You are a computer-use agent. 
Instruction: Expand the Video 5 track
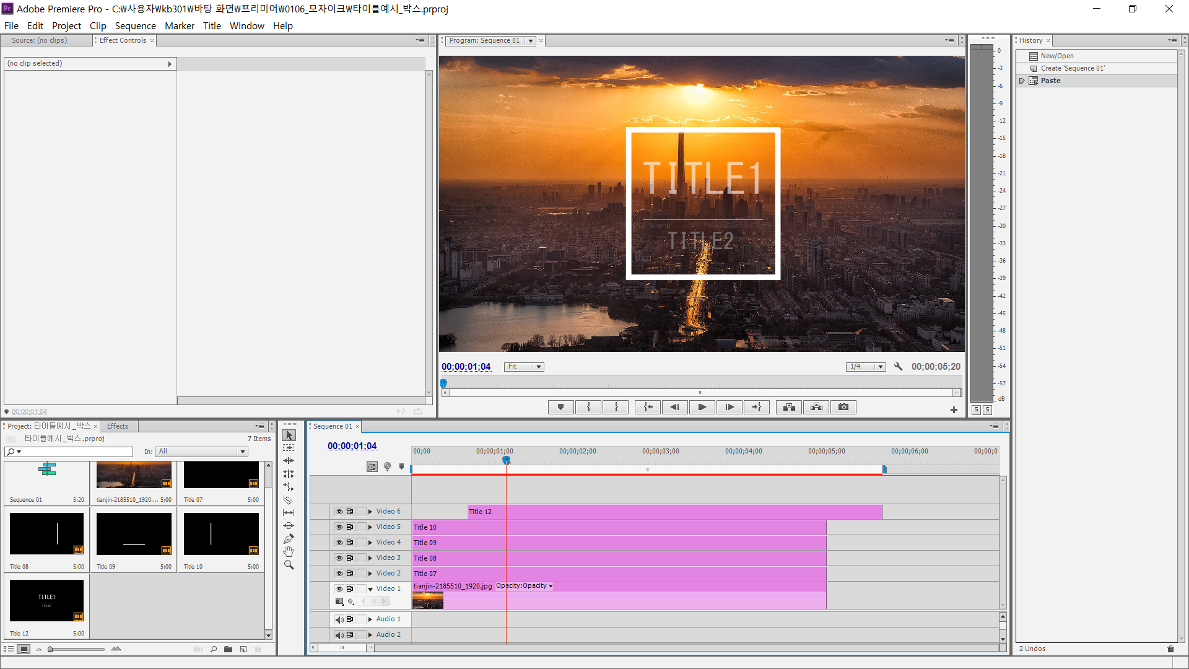coord(370,527)
